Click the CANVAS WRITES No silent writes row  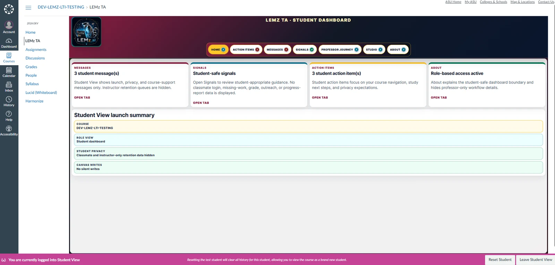pyautogui.click(x=308, y=167)
